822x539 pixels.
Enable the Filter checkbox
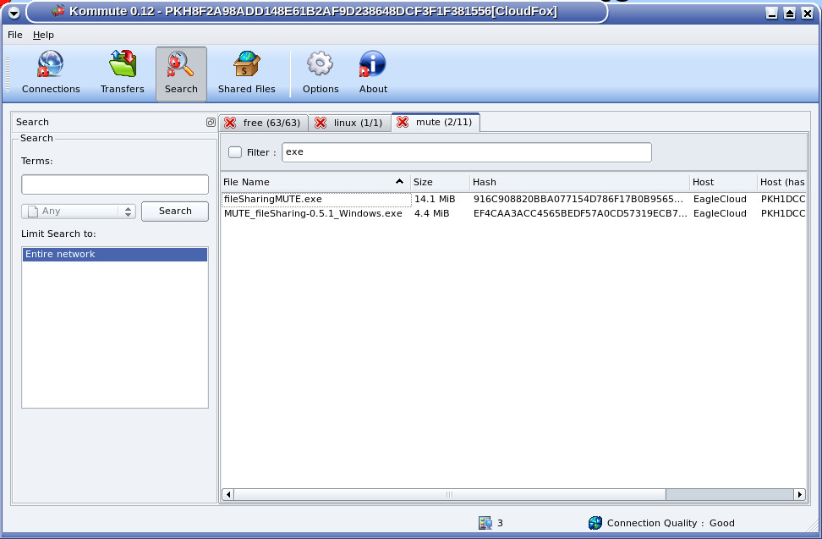(235, 152)
